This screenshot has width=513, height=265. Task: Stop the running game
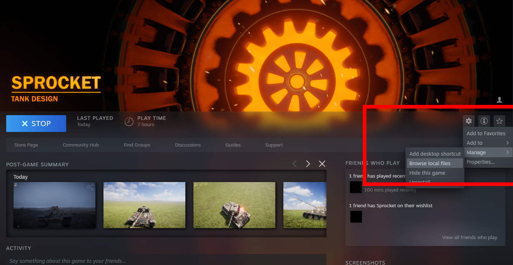36,124
